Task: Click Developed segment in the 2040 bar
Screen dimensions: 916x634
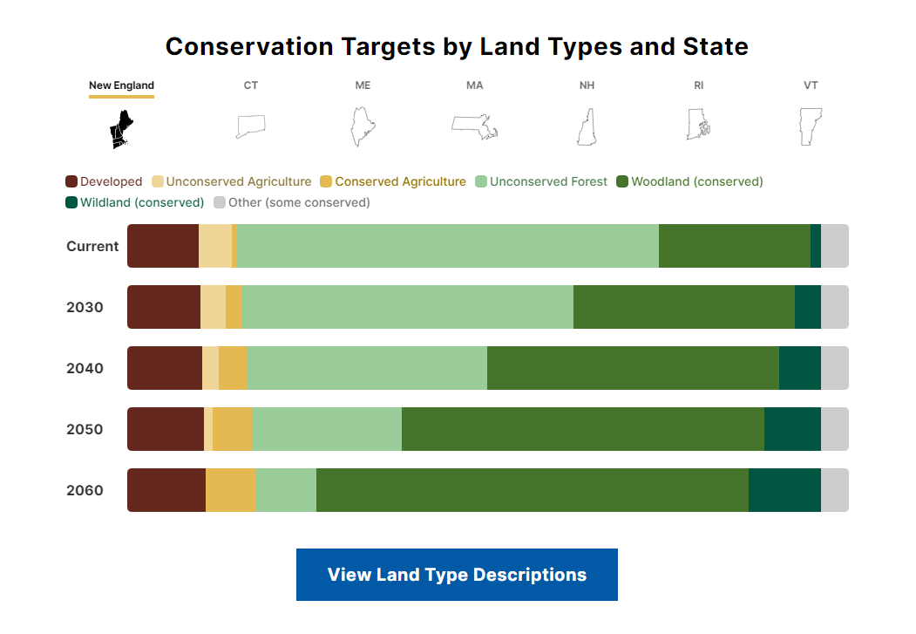Action: click(x=165, y=368)
